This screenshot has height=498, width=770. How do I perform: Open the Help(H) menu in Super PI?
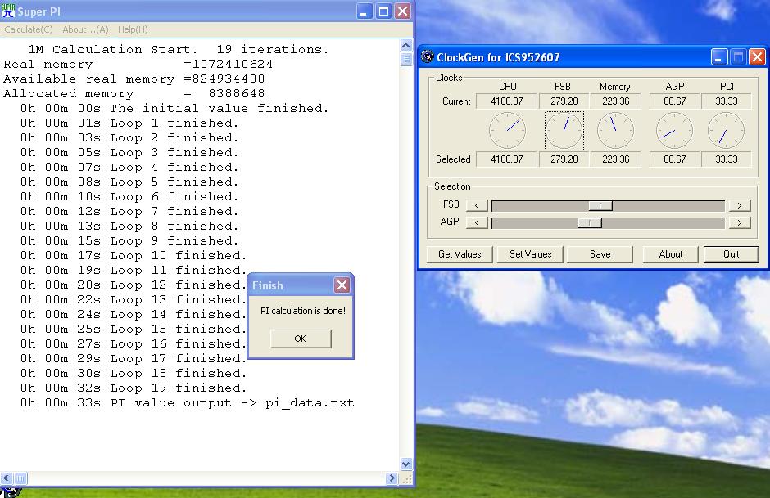pyautogui.click(x=133, y=29)
